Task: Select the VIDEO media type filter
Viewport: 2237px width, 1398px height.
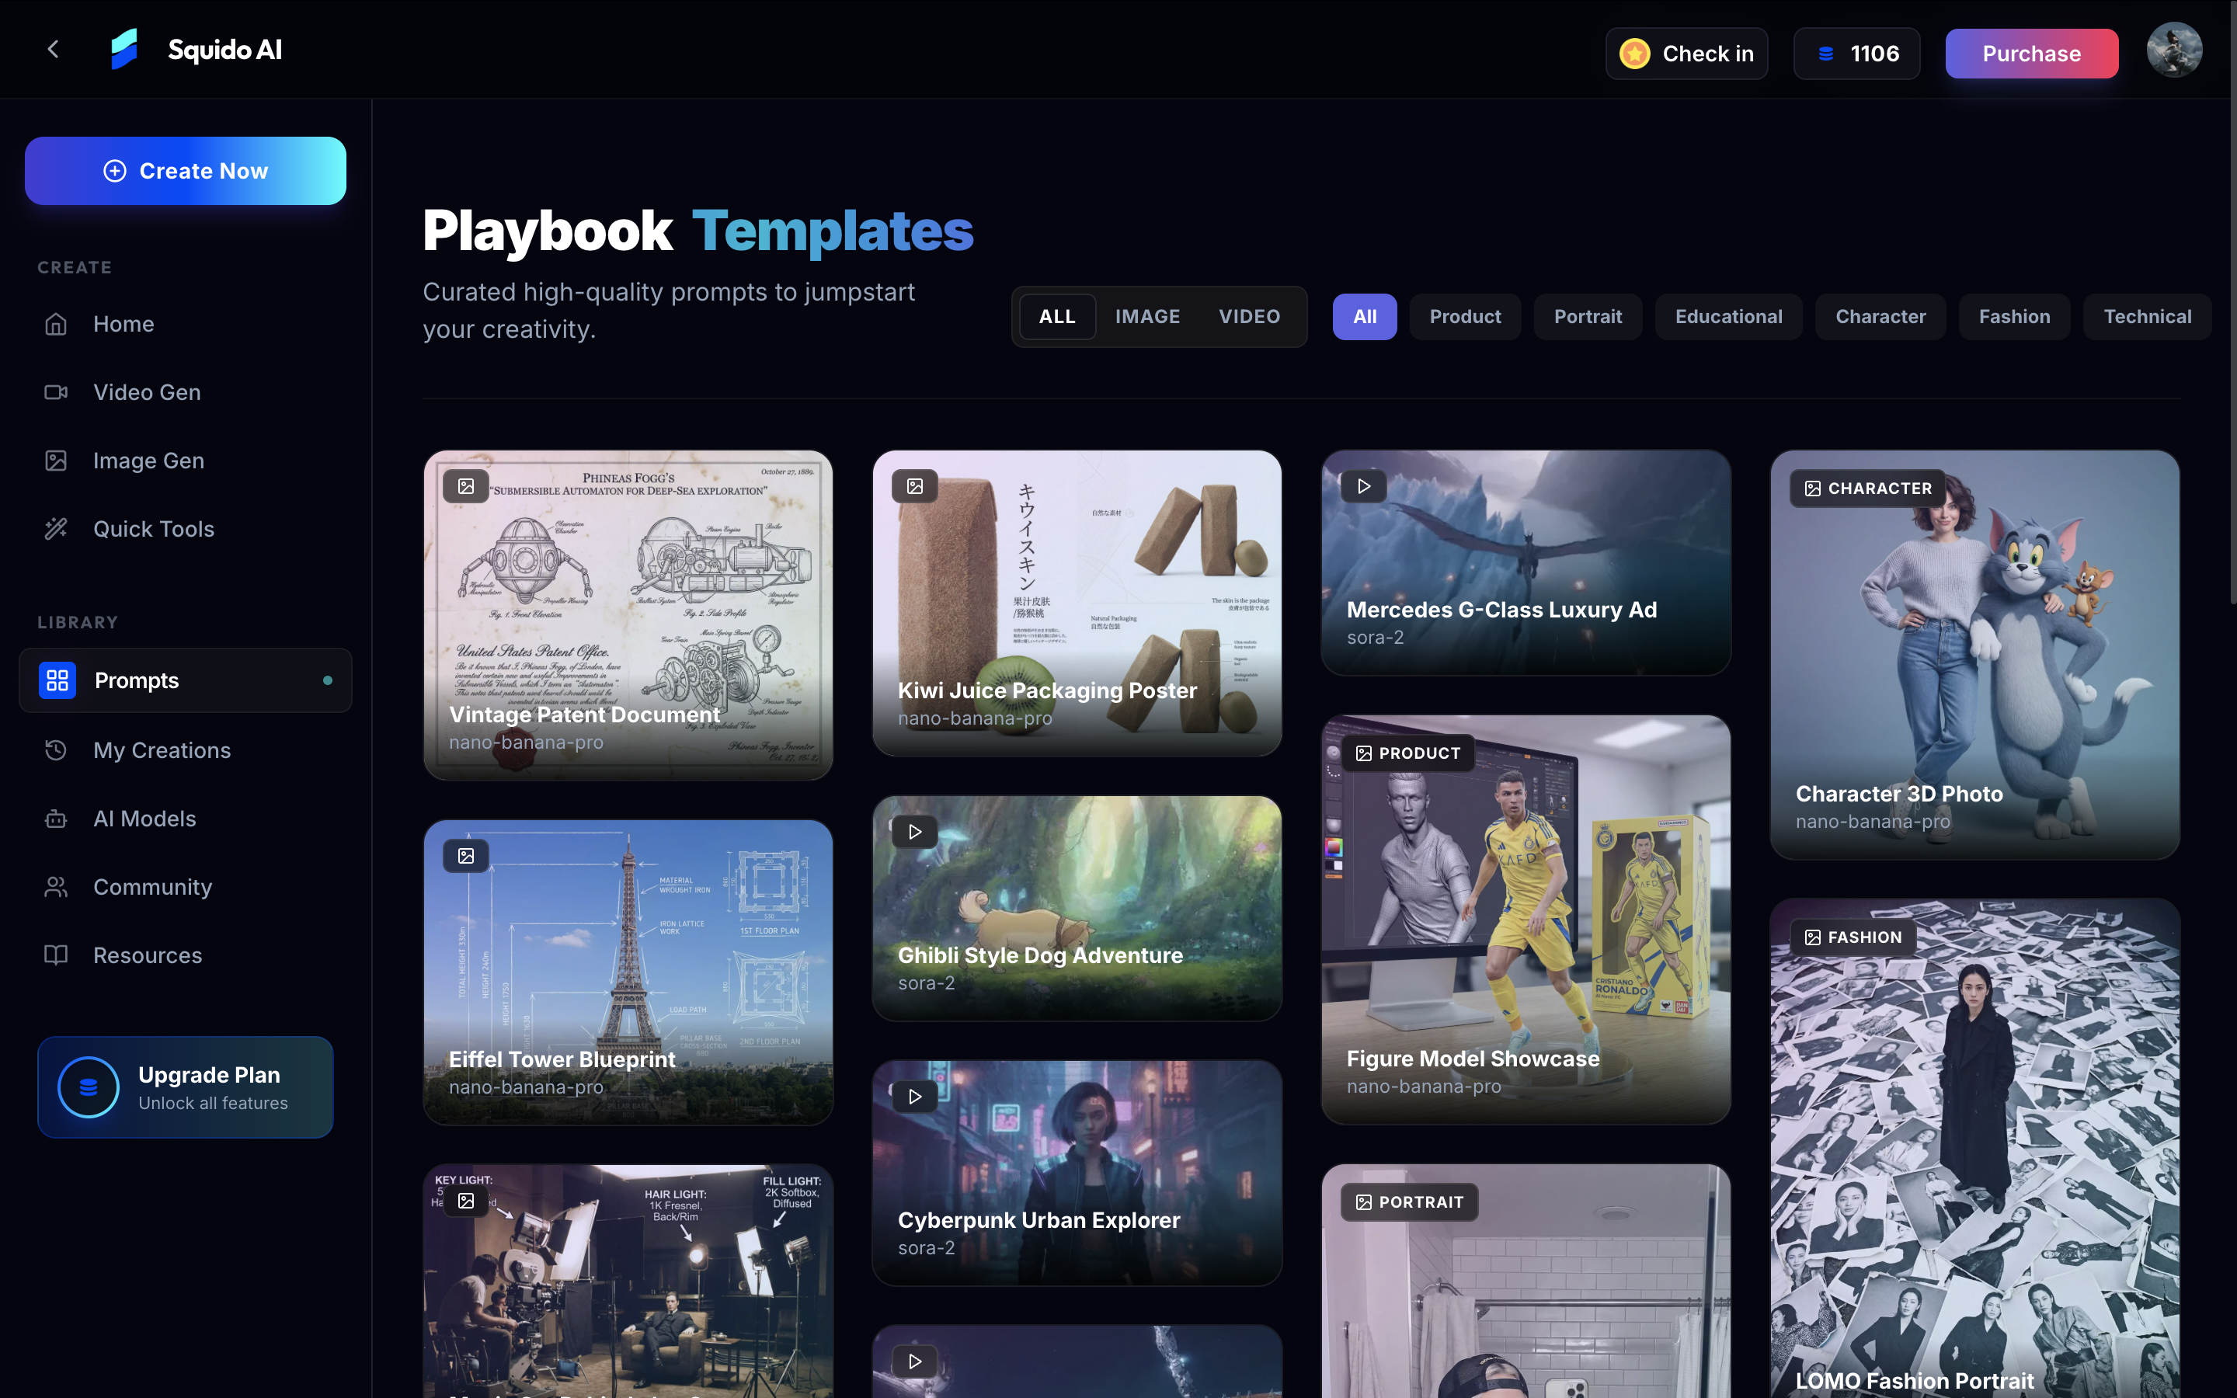Action: pyautogui.click(x=1249, y=316)
